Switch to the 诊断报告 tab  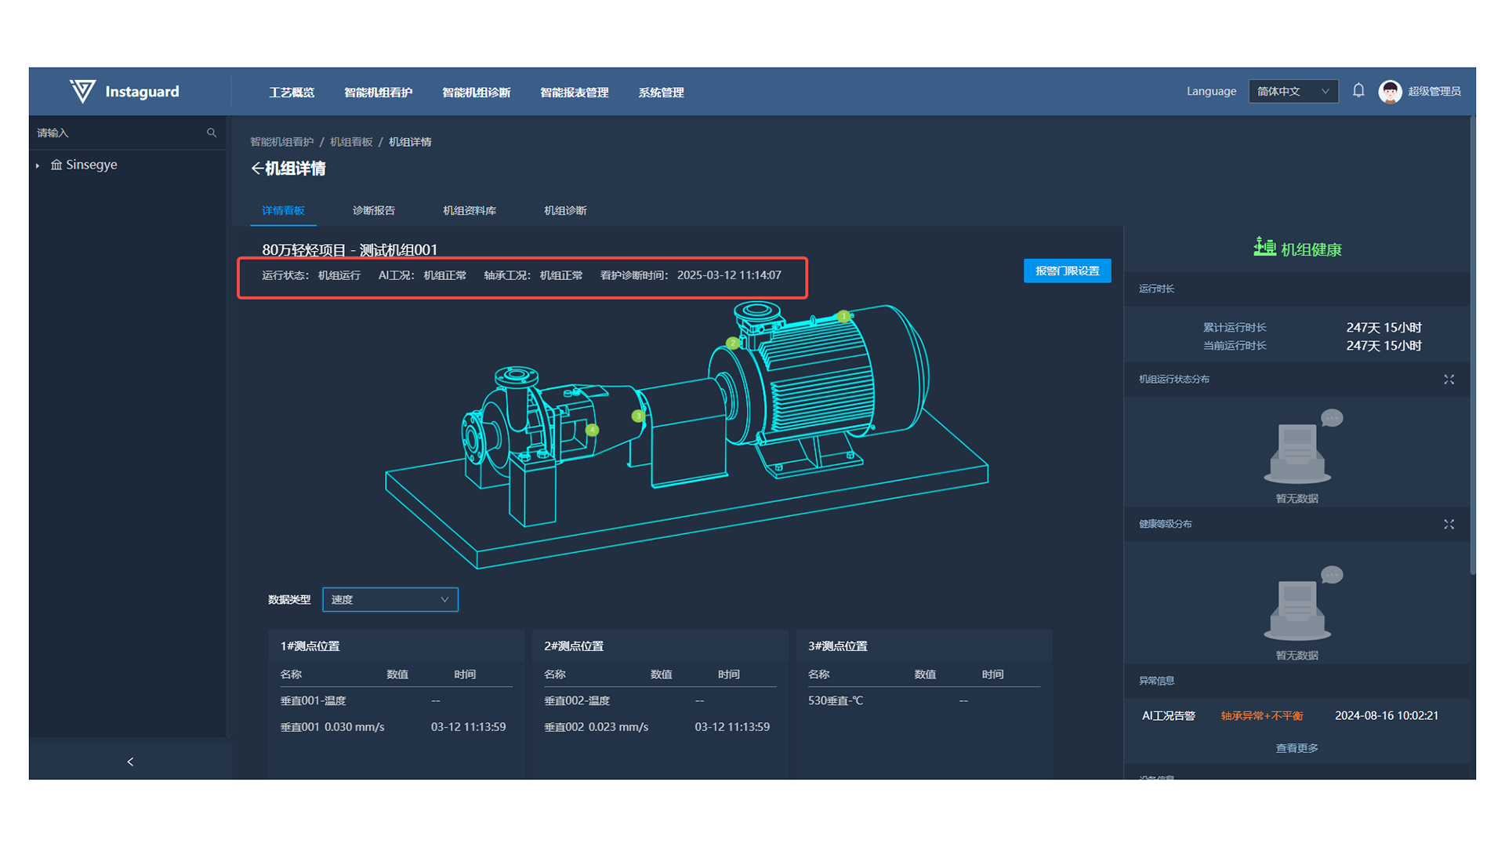point(374,210)
